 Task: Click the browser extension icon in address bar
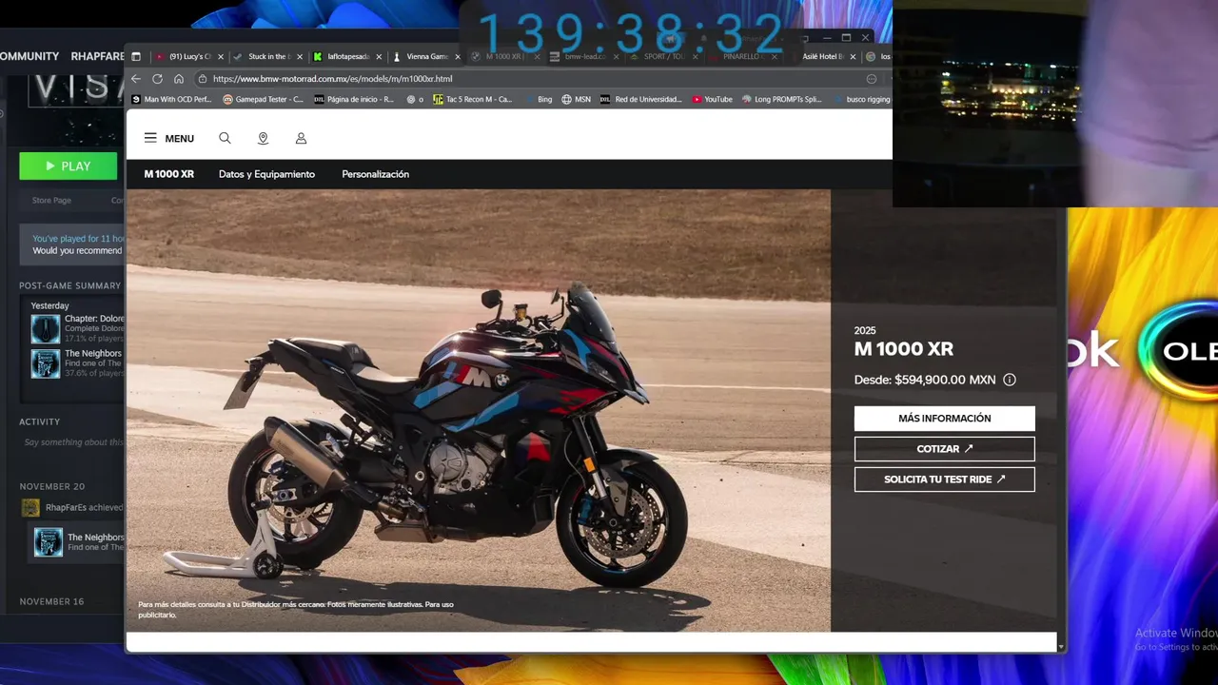tap(872, 79)
